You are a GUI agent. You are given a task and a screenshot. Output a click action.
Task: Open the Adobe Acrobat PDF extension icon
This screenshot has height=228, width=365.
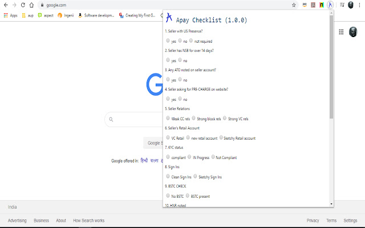[x=313, y=5]
